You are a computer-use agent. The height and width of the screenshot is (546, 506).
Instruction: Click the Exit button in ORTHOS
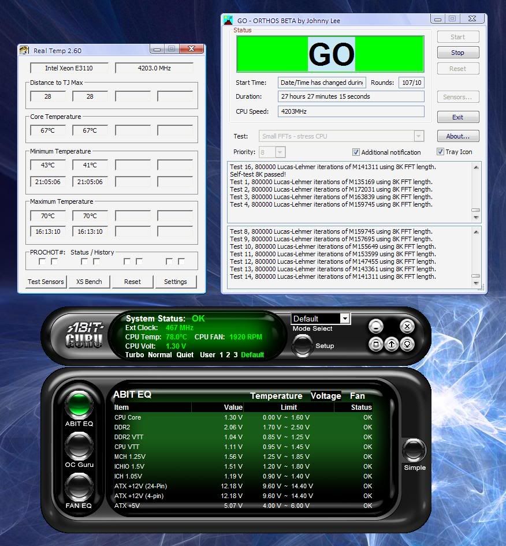point(458,117)
